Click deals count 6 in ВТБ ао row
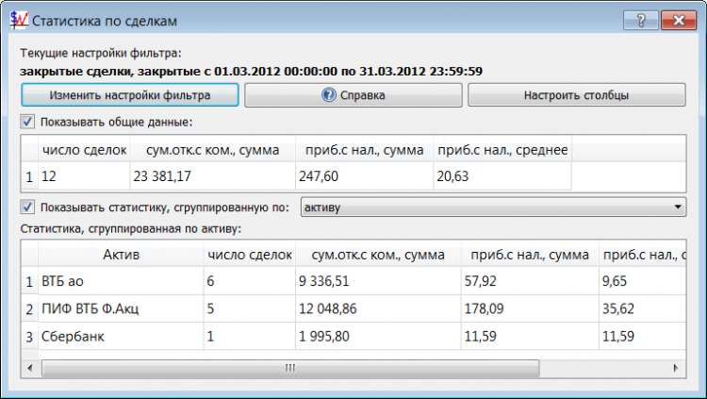This screenshot has height=399, width=707. pos(250,281)
